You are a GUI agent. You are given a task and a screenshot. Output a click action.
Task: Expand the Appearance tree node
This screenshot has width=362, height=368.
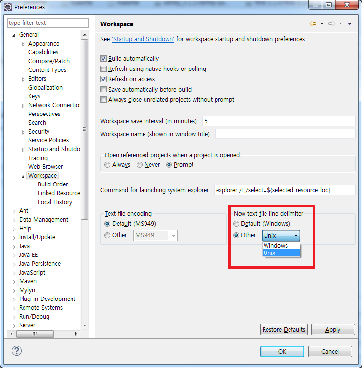click(23, 44)
